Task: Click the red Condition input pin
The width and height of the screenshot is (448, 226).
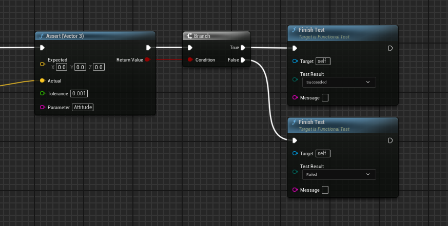Action: [x=190, y=60]
